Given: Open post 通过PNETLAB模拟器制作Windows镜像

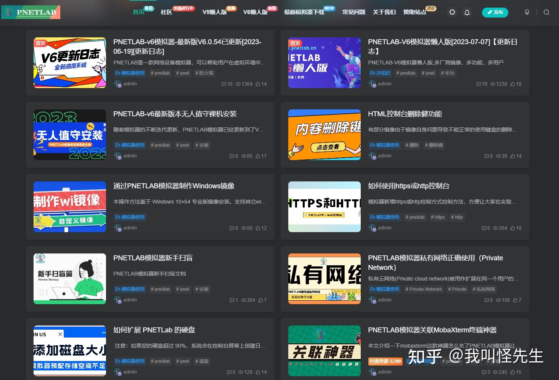Looking at the screenshot, I should pyautogui.click(x=174, y=186).
